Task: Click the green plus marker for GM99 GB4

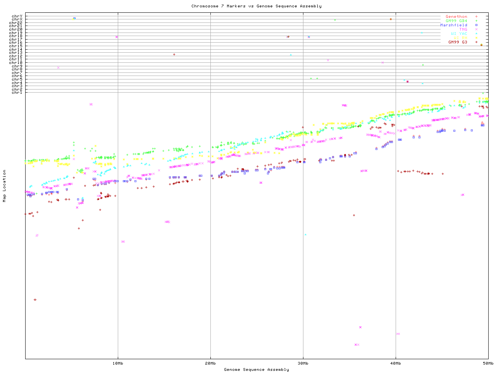Action: click(476, 21)
